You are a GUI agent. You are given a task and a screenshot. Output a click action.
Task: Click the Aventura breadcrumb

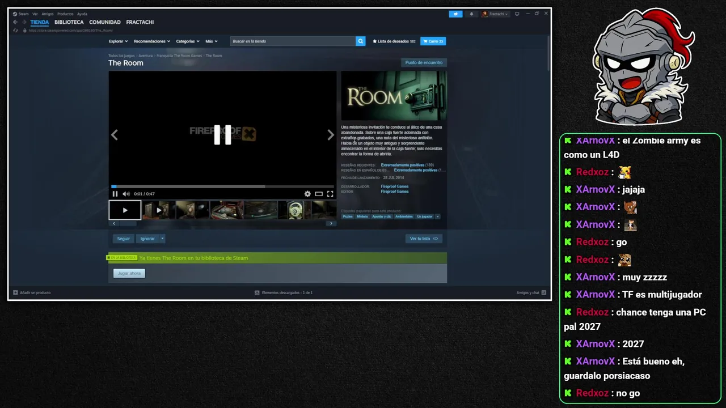click(146, 56)
